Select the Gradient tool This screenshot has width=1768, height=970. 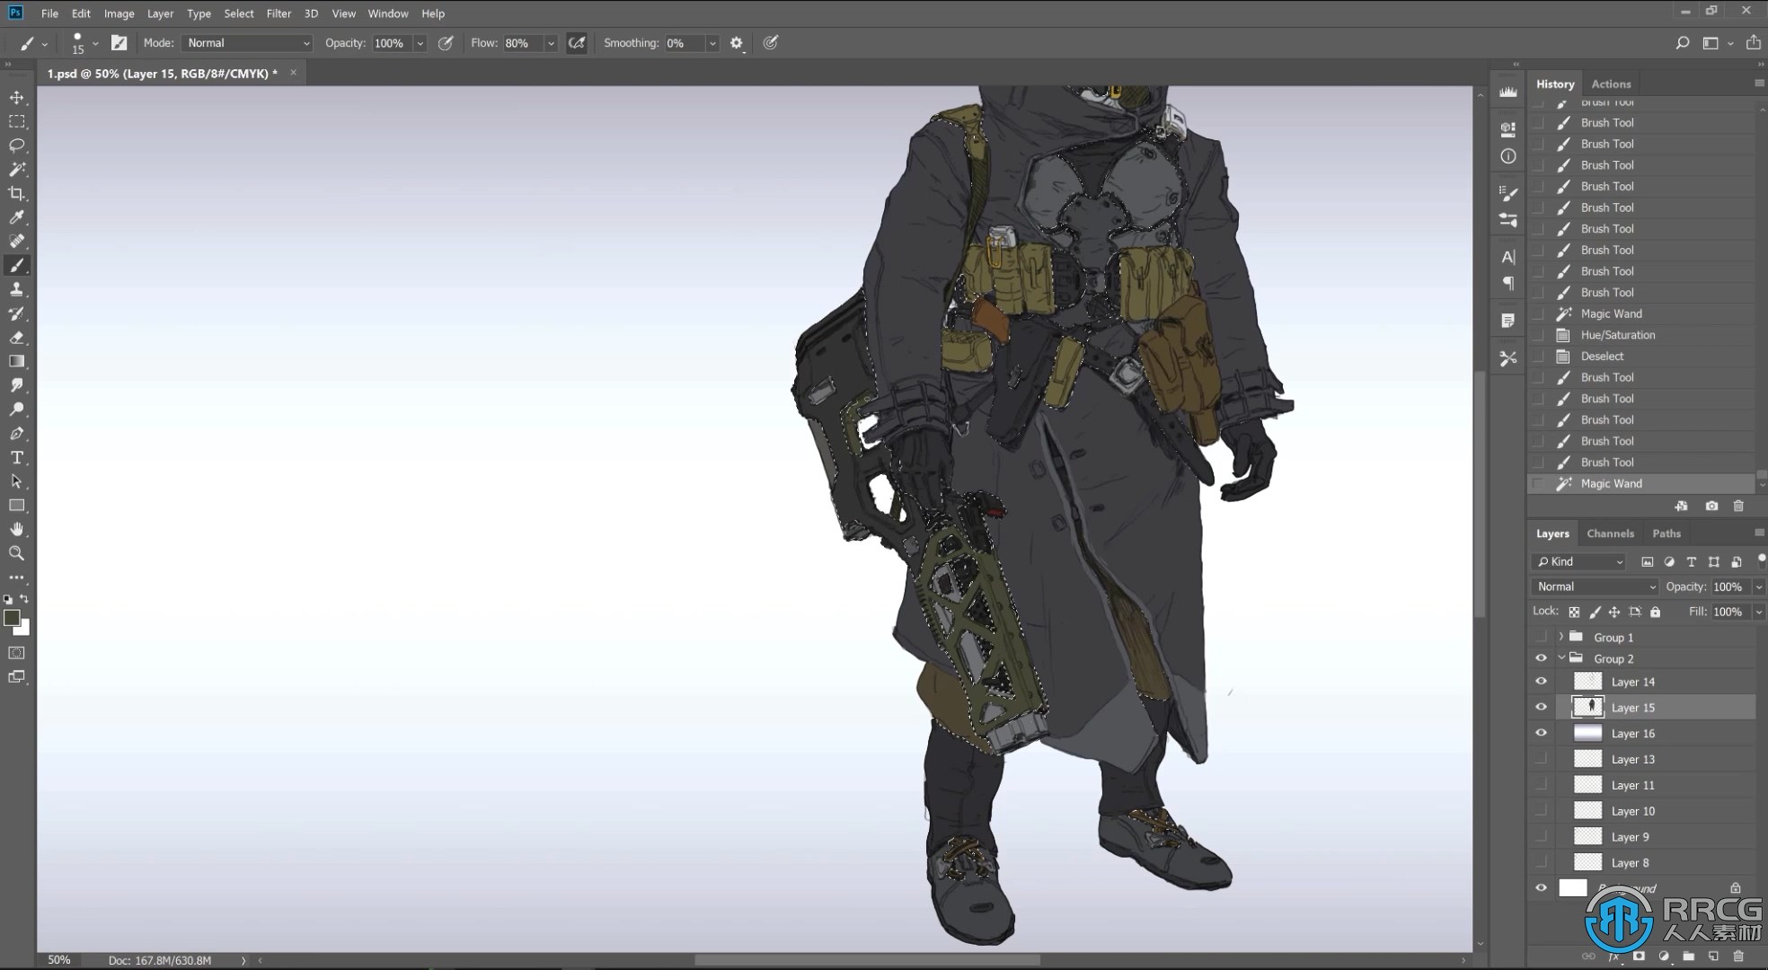(x=17, y=361)
